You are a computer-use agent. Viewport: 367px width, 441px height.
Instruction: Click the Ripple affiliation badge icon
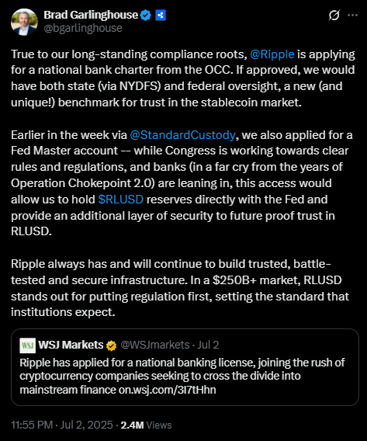click(x=161, y=16)
